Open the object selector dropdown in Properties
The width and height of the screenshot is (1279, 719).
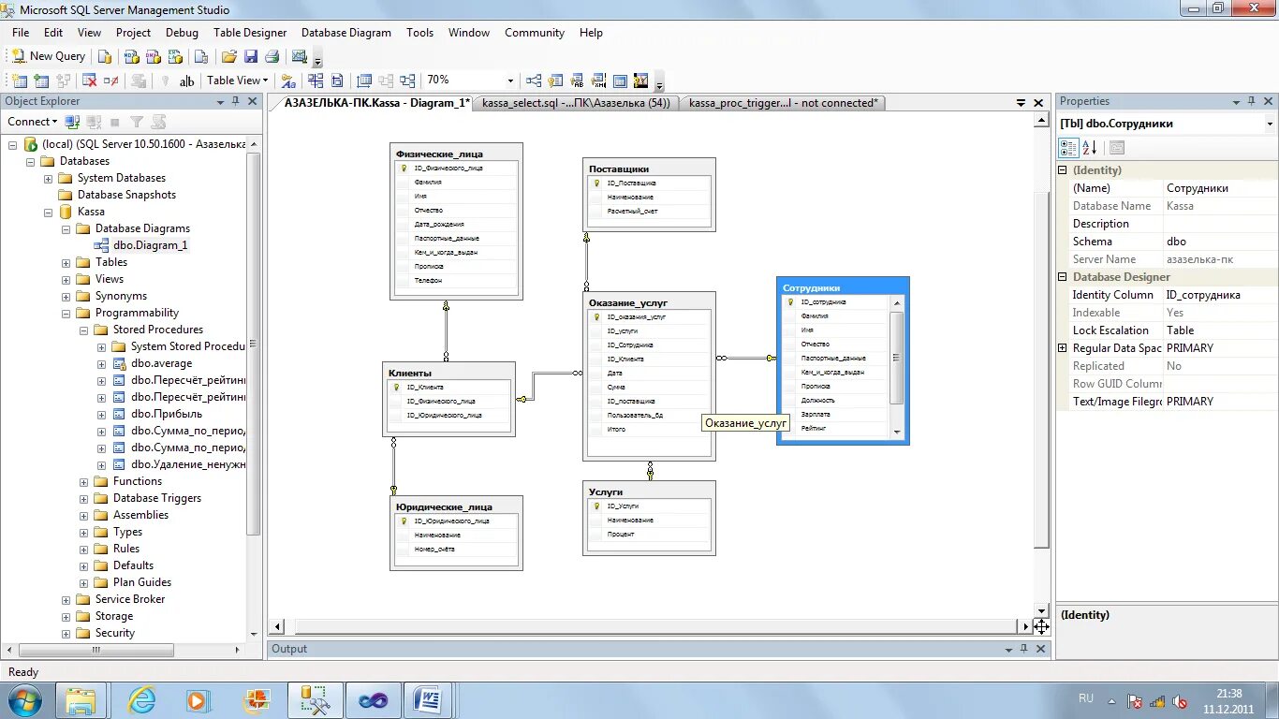coord(1270,124)
